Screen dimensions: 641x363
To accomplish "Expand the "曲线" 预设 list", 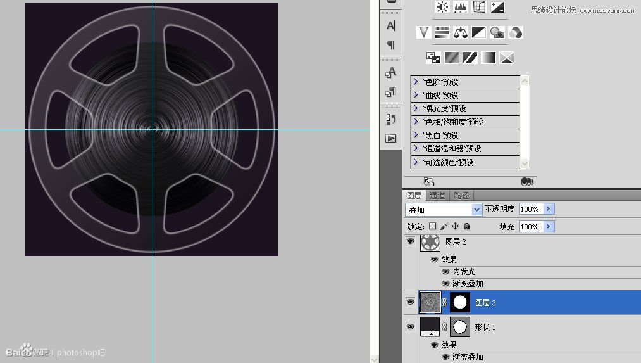I will (x=416, y=95).
